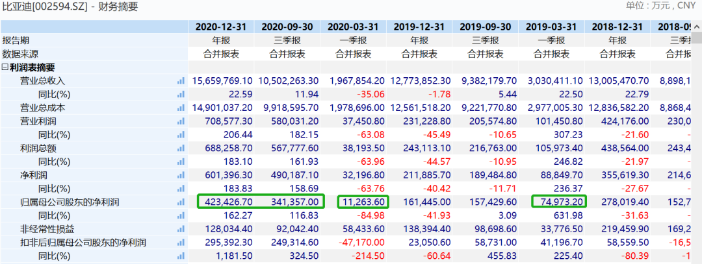Click the 营业总成本 row label

42,108
